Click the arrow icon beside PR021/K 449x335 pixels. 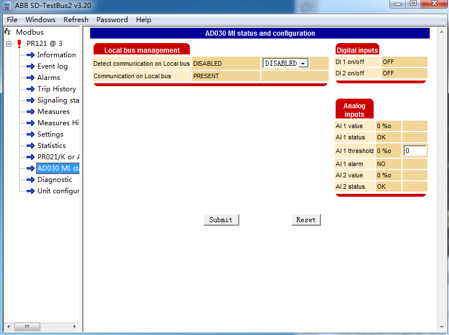tap(31, 157)
